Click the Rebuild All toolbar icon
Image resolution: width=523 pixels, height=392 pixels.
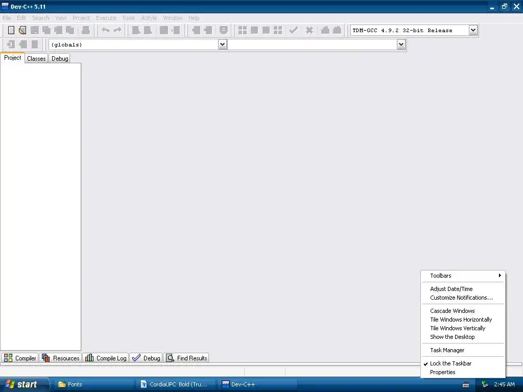tap(278, 30)
